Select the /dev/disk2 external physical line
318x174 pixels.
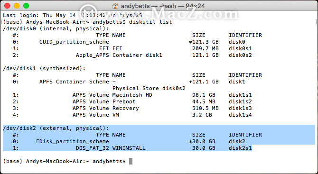click(56, 128)
